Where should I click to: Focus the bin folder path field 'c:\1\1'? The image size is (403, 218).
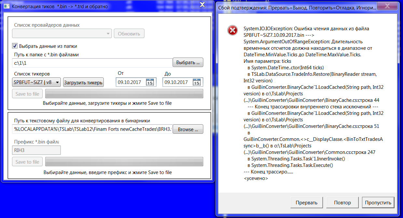(92, 63)
